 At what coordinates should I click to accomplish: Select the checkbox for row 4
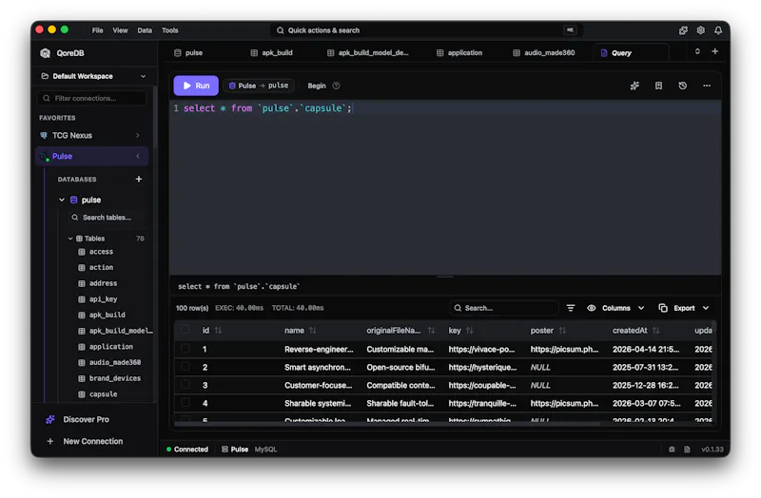[185, 402]
